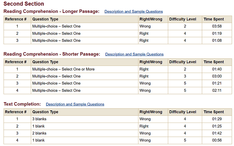
Task: Select the 00:56 time spent cell
Action: [x=217, y=140]
